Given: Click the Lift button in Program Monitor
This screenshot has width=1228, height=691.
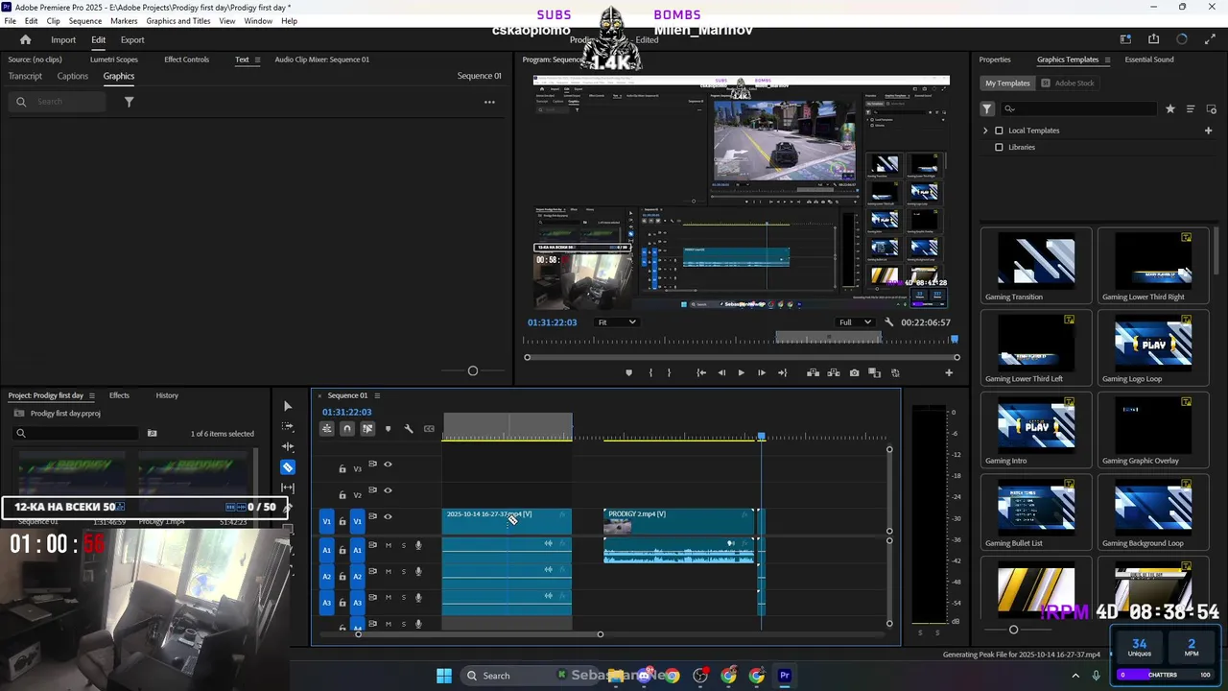Looking at the screenshot, I should [x=813, y=372].
